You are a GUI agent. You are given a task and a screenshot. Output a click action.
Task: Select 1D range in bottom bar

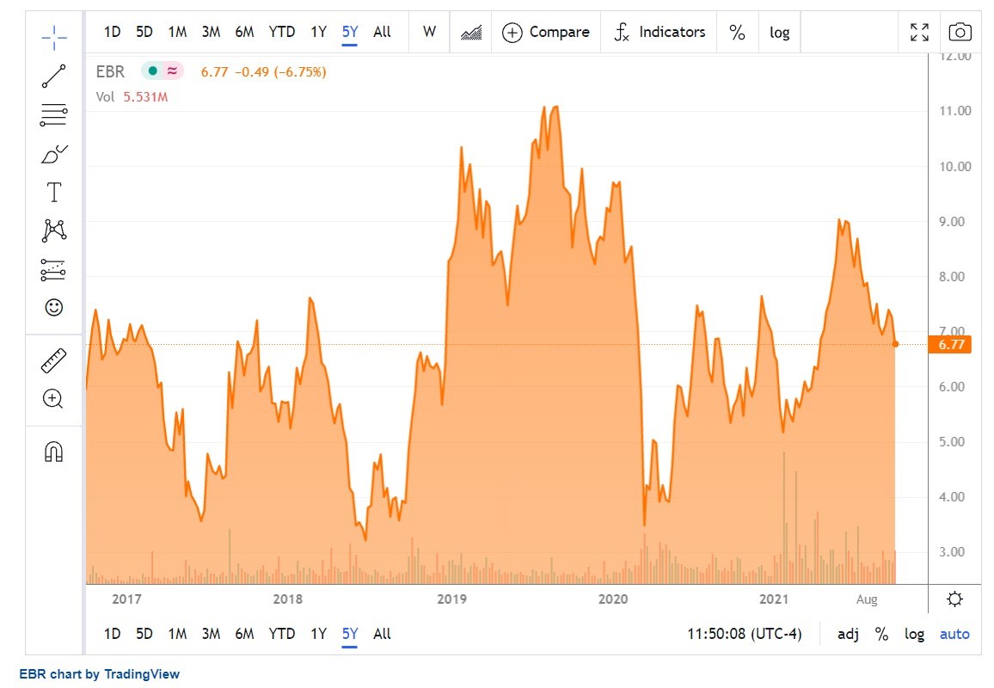[x=112, y=634]
